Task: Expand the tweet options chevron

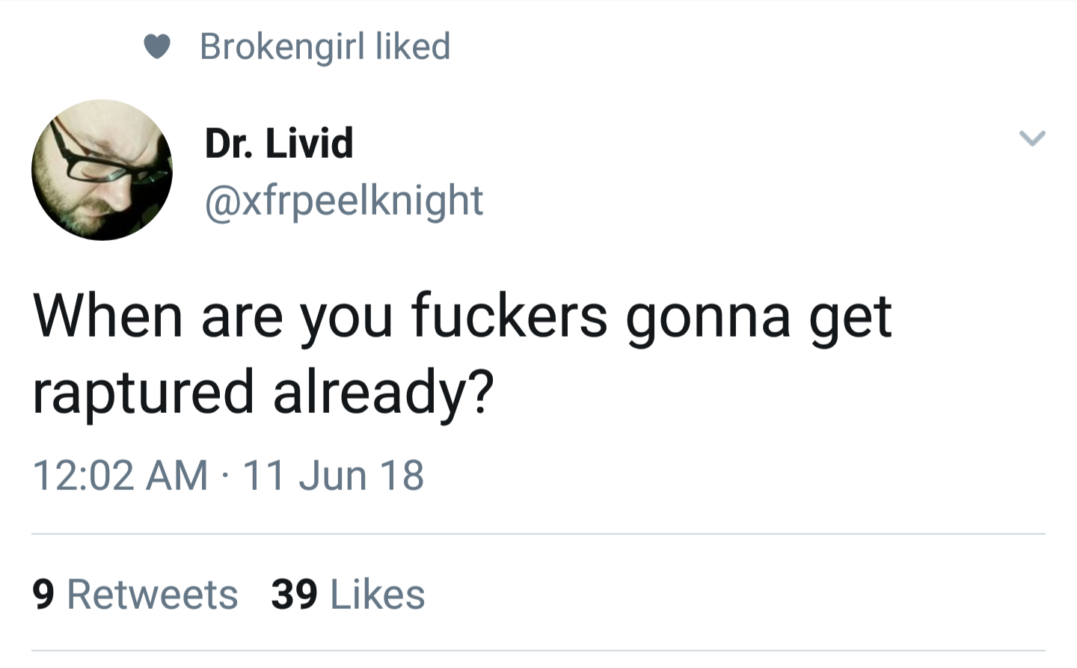Action: pos(1031,138)
